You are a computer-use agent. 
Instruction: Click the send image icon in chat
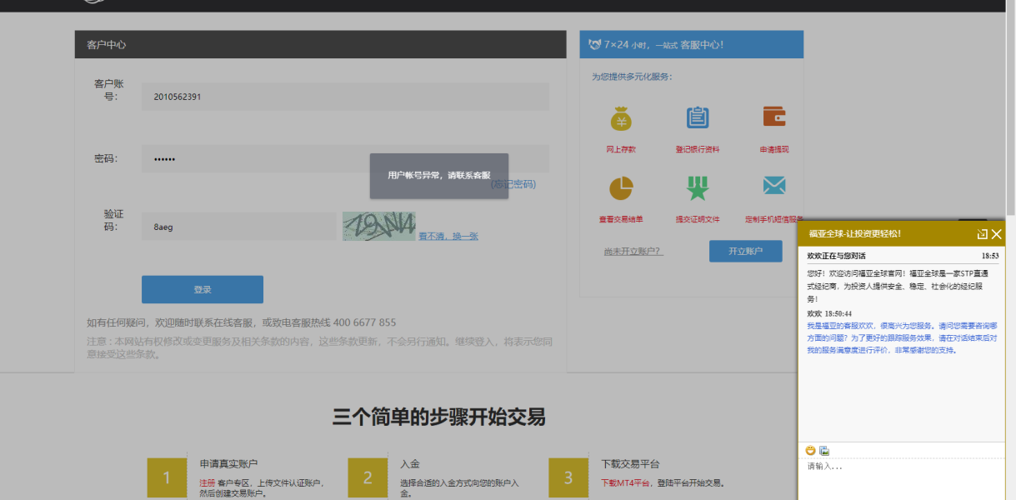[x=824, y=451]
